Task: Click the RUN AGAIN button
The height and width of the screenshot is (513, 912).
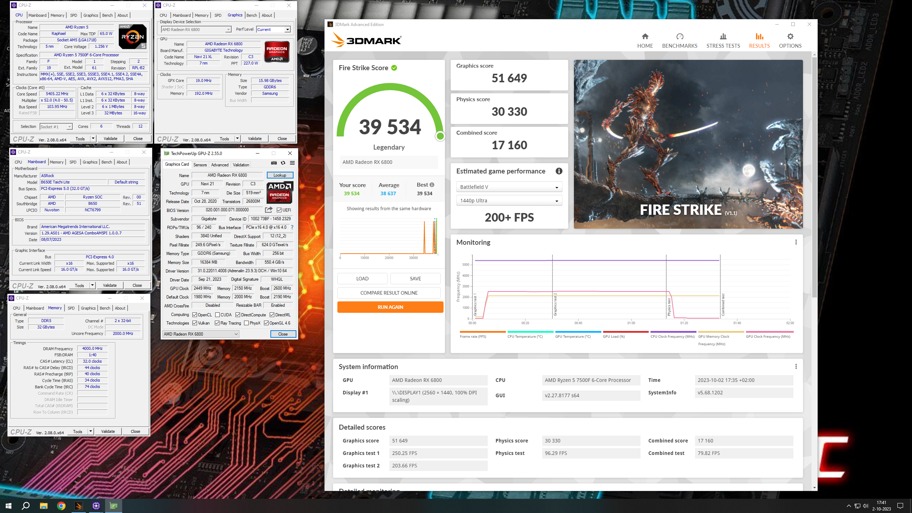Action: coord(390,307)
